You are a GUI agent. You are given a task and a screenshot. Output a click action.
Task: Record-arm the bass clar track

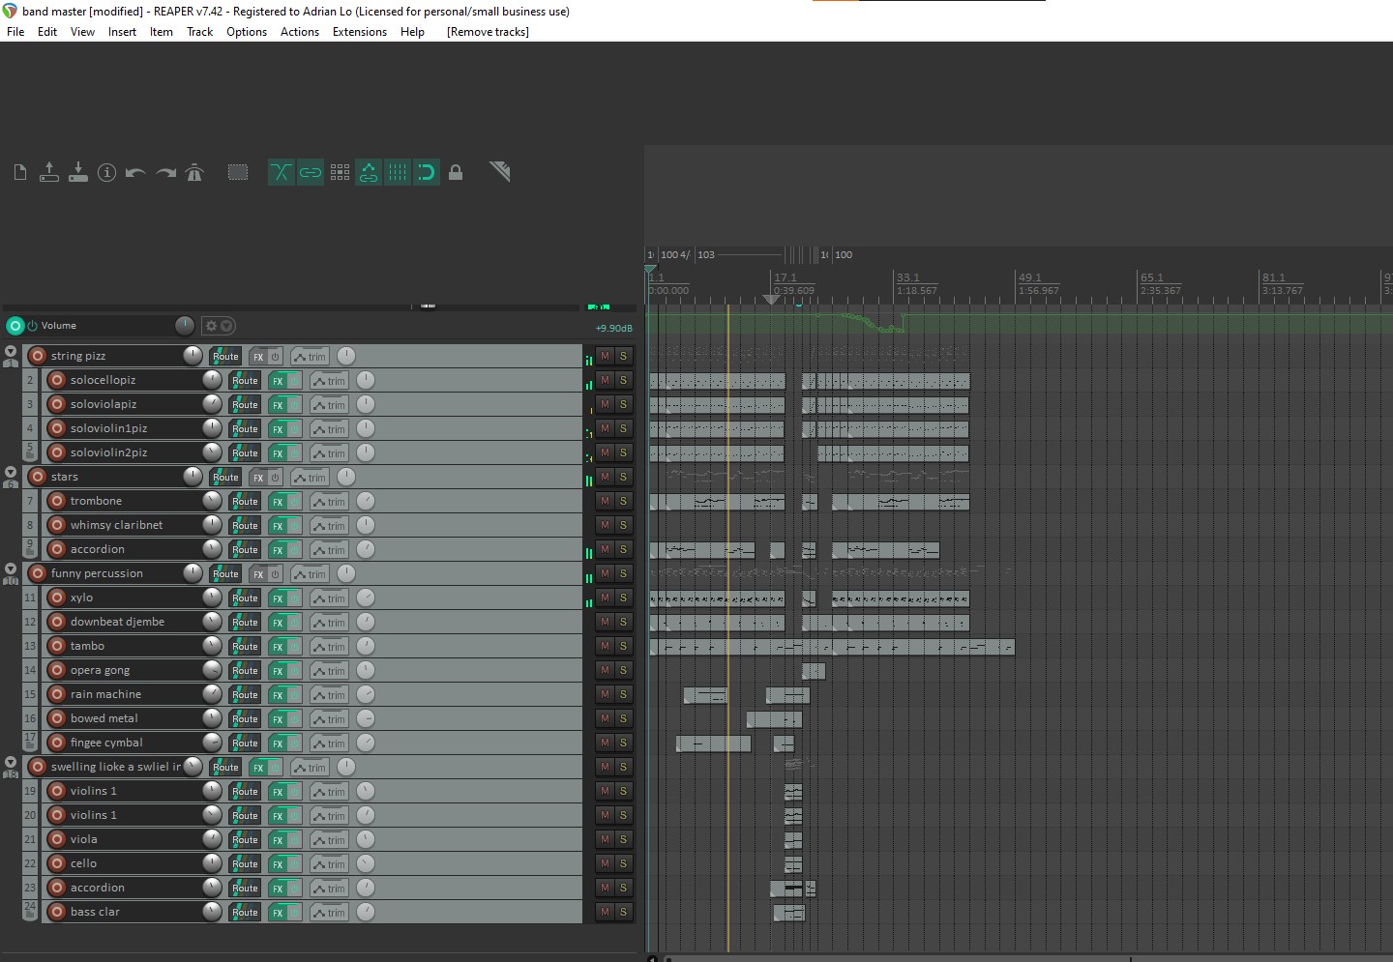pyautogui.click(x=57, y=912)
